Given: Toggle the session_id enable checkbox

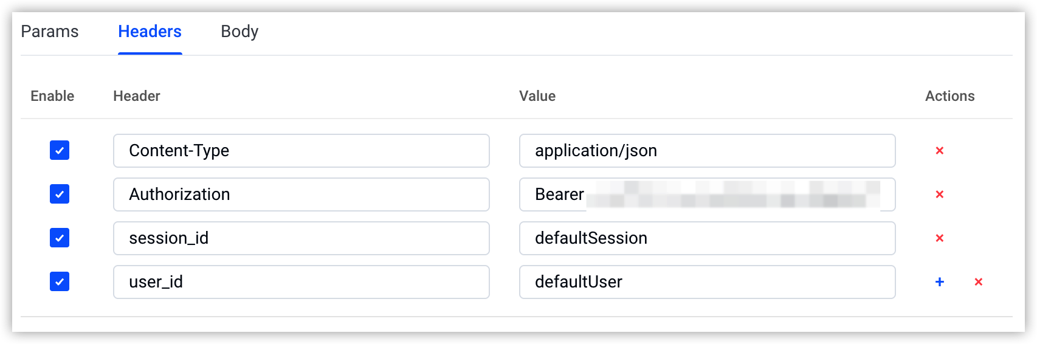Looking at the screenshot, I should click(60, 238).
